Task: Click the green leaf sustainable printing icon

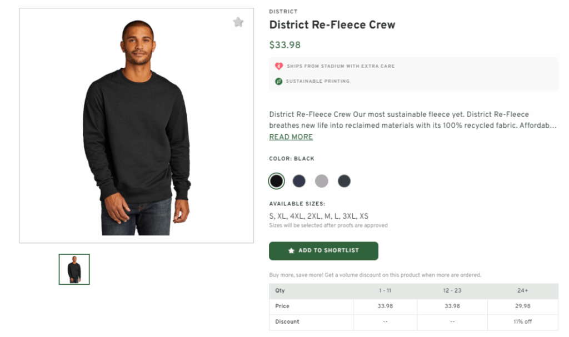Action: pos(277,81)
